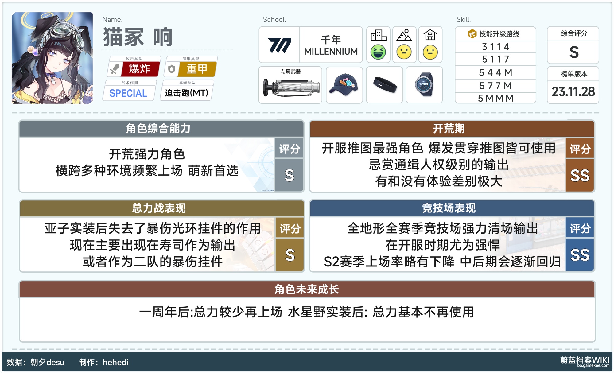Select the 迫击跑(MT) weapon type label
Image resolution: width=614 pixels, height=373 pixels.
[x=186, y=93]
